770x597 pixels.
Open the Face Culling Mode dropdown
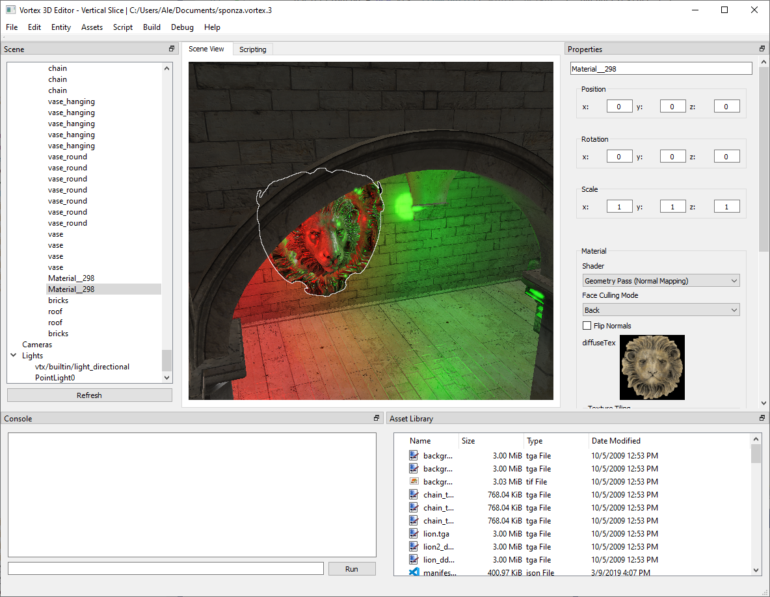pyautogui.click(x=661, y=310)
